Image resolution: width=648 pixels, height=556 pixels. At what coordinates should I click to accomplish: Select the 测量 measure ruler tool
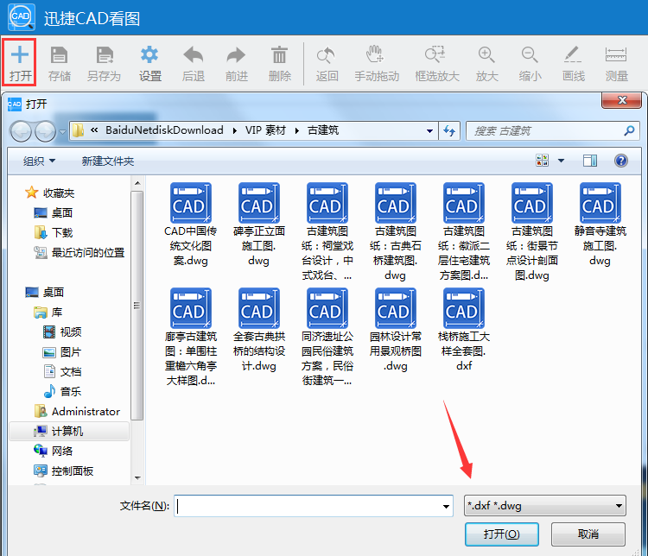click(616, 54)
